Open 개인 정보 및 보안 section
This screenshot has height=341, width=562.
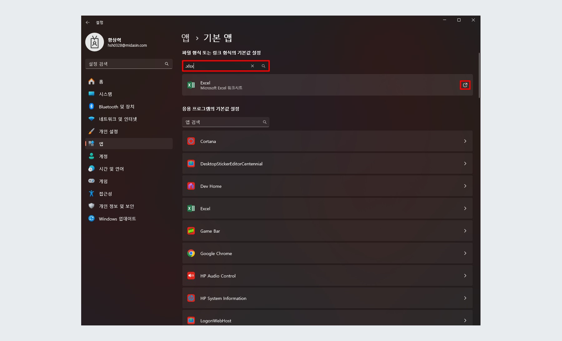(x=91, y=206)
